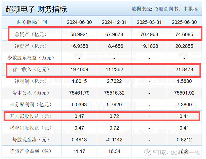Select net profit value 2.7622
This screenshot has height=159, width=206.
coord(114,81)
